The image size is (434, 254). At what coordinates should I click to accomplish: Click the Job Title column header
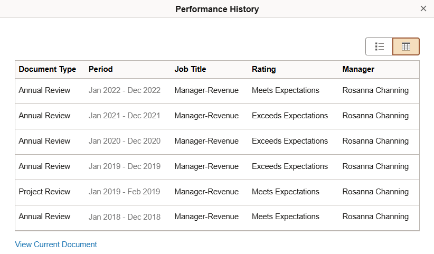190,69
